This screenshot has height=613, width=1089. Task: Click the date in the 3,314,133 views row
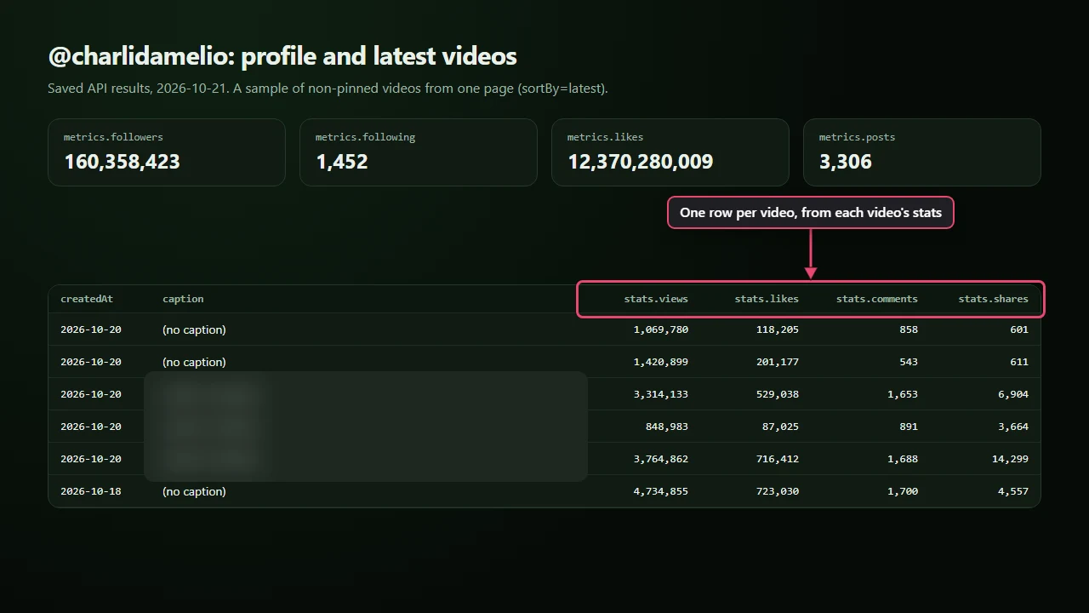point(91,394)
